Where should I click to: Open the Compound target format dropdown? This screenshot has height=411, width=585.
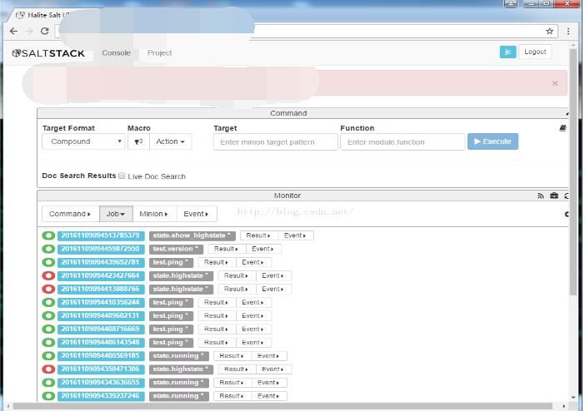click(84, 141)
